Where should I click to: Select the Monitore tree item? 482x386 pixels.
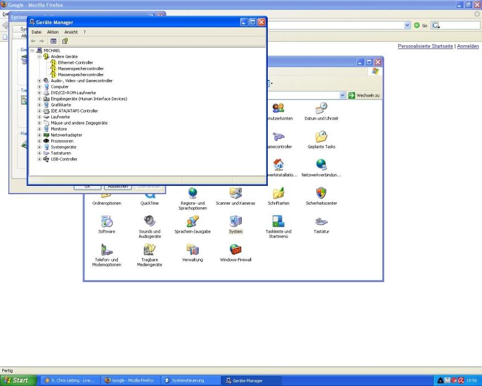coord(59,129)
